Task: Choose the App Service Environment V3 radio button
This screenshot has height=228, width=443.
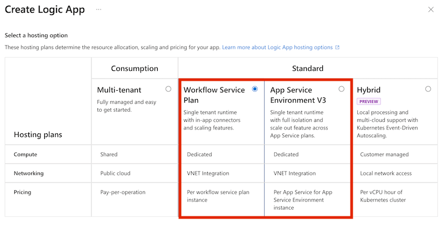Action: [341, 89]
